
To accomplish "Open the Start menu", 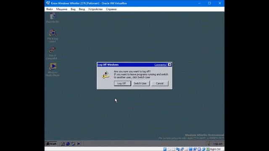I will pyautogui.click(x=51, y=144).
